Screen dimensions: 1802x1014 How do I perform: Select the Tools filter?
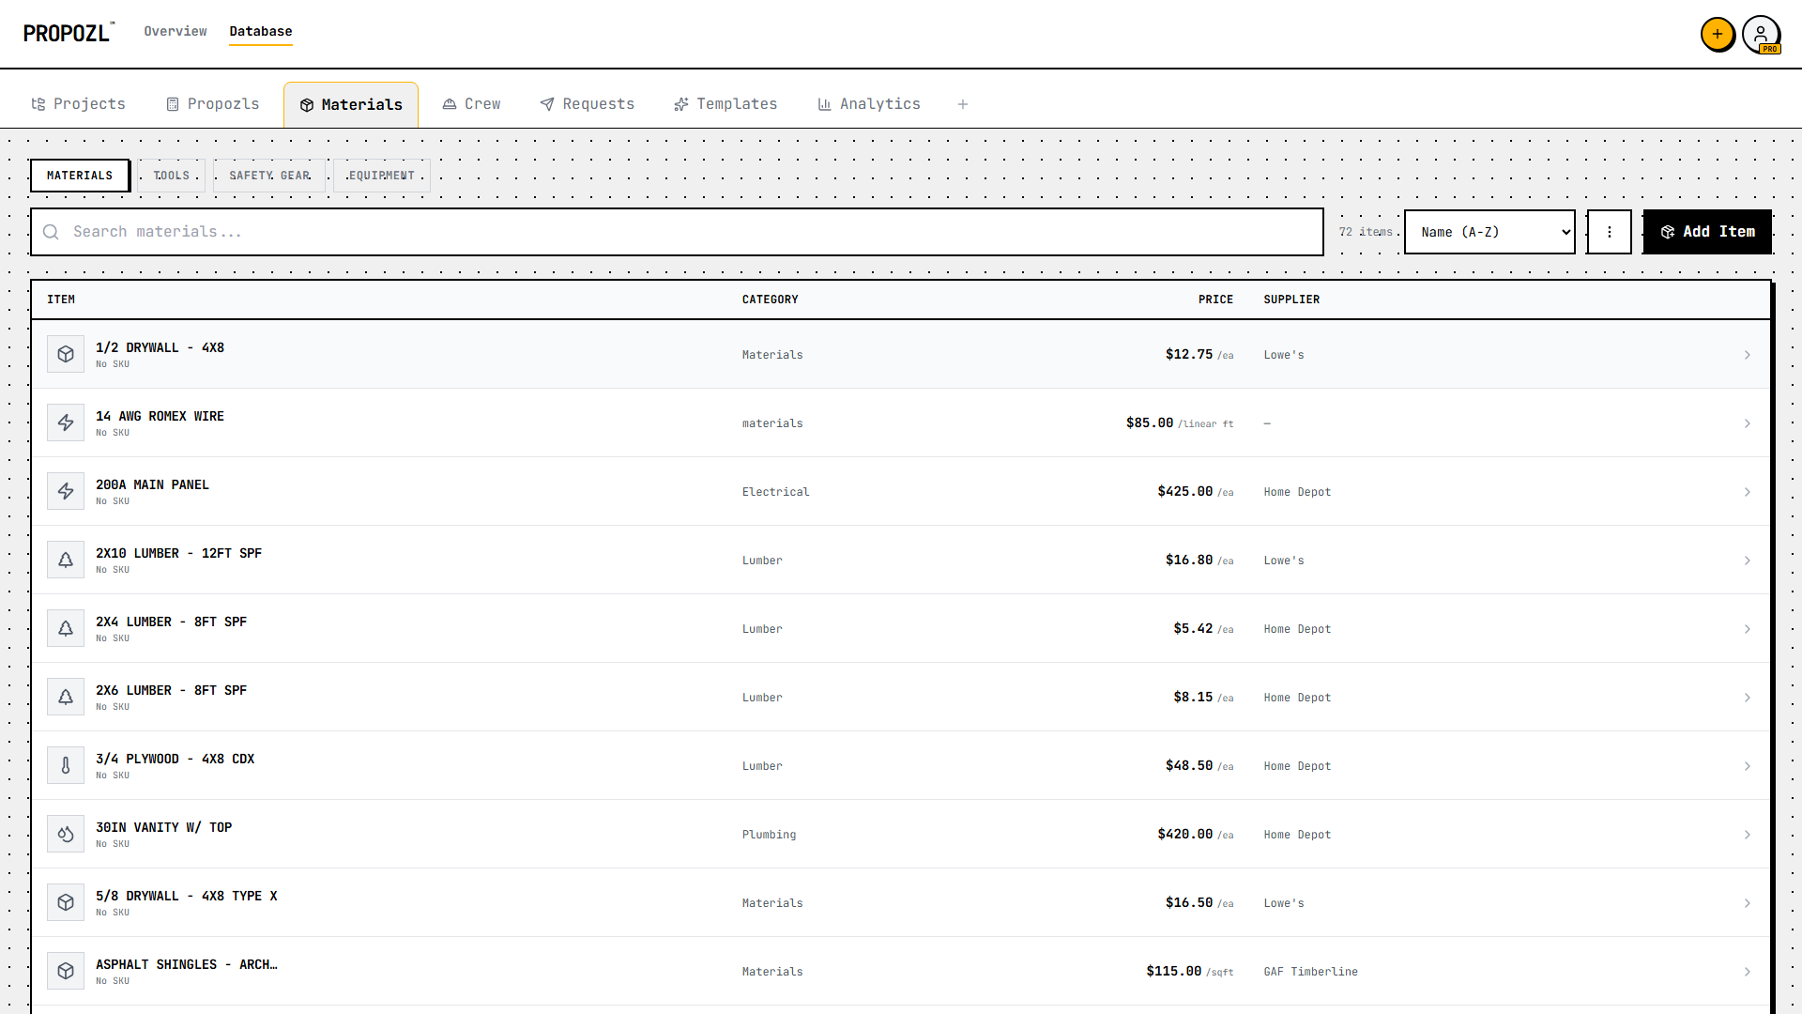172,176
